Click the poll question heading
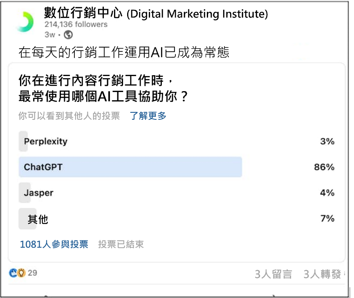The height and width of the screenshot is (298, 354). [x=103, y=88]
